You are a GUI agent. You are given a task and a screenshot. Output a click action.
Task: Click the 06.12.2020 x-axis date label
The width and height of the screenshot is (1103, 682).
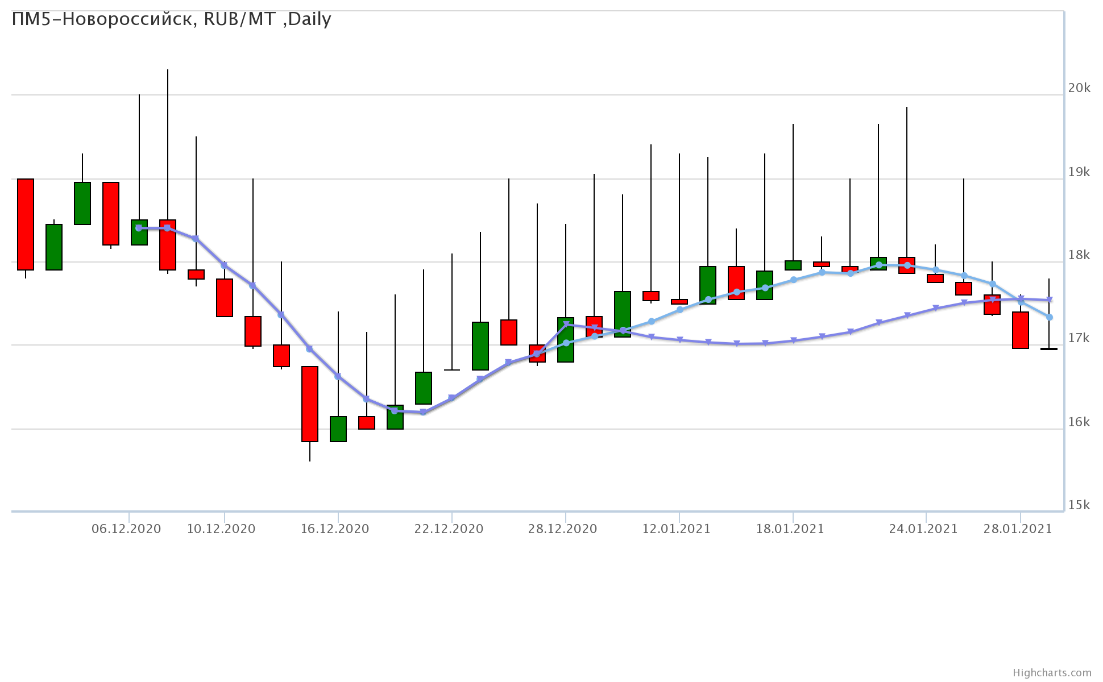pos(126,529)
